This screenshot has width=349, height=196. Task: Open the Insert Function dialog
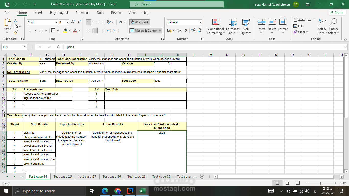click(58, 47)
